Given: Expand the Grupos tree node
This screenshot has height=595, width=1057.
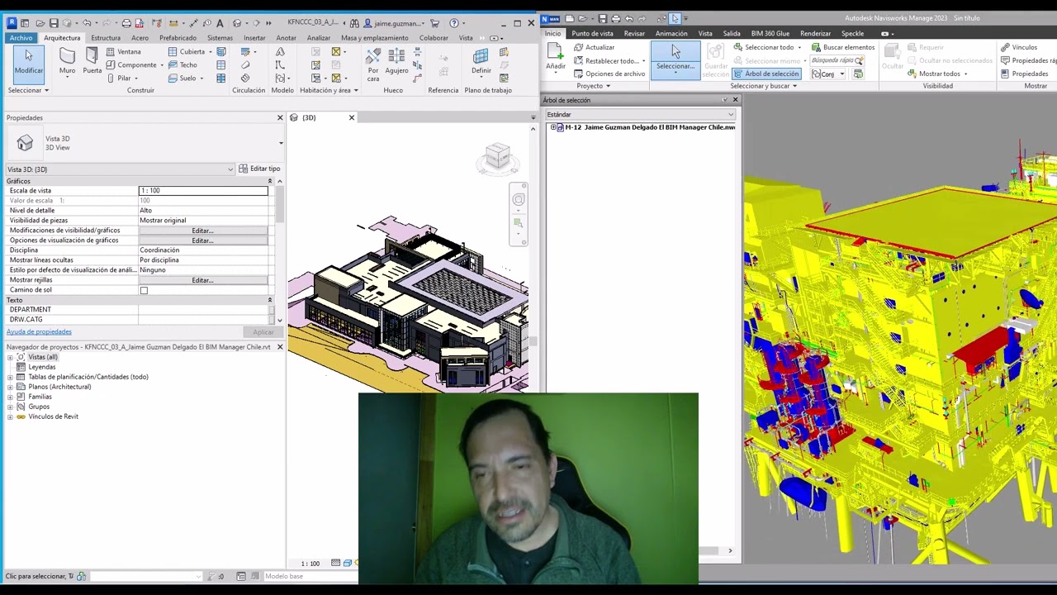Looking at the screenshot, I should [10, 407].
